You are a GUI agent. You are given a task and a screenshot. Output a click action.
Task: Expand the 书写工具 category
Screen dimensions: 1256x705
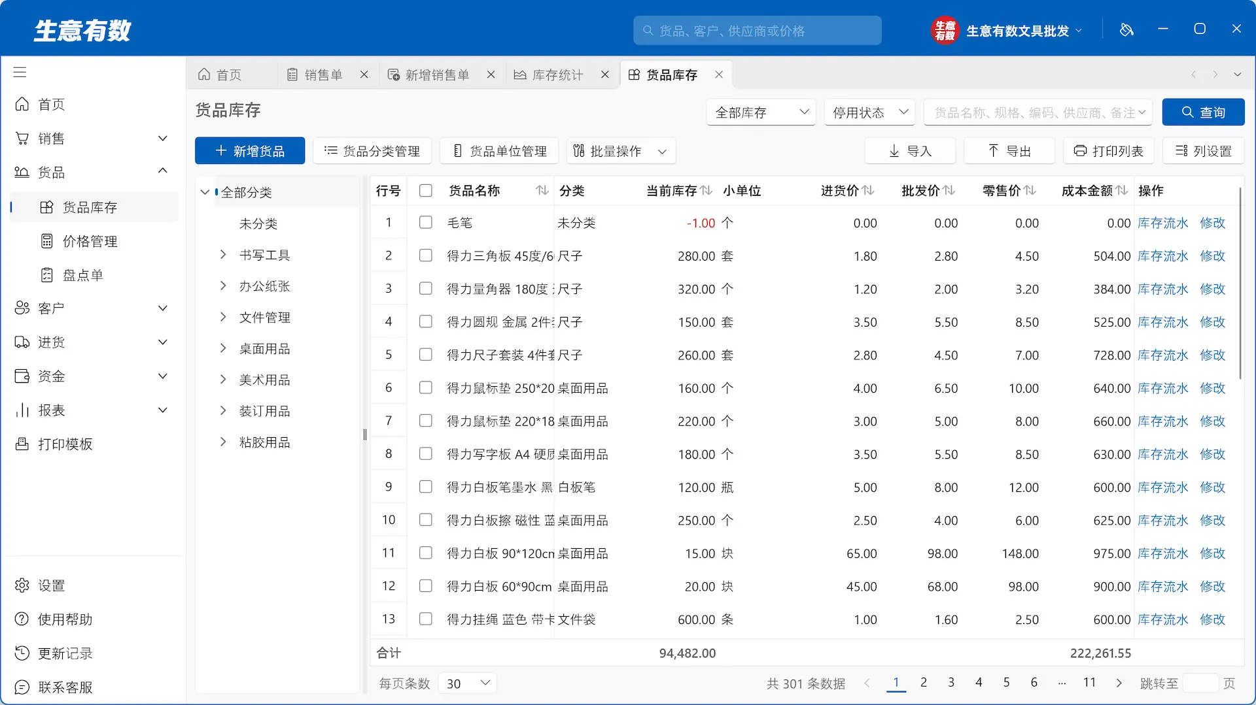(x=223, y=255)
